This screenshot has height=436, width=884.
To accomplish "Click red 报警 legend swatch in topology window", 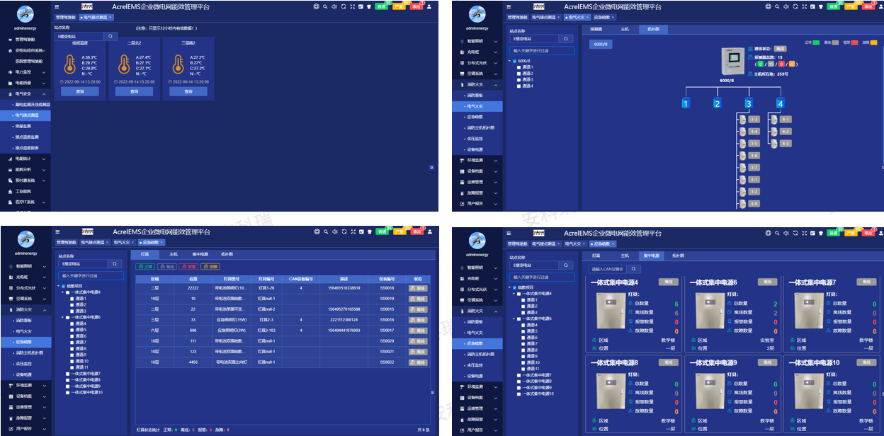I will [854, 42].
